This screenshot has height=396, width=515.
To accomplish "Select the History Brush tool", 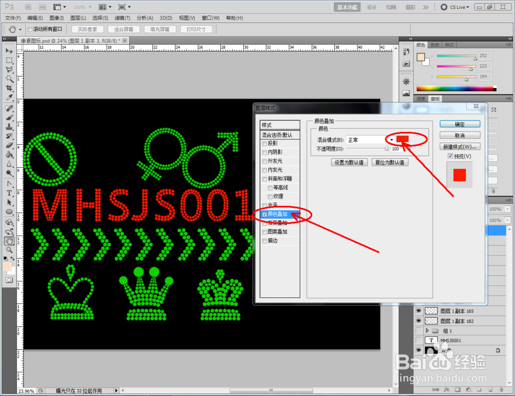I will point(9,136).
